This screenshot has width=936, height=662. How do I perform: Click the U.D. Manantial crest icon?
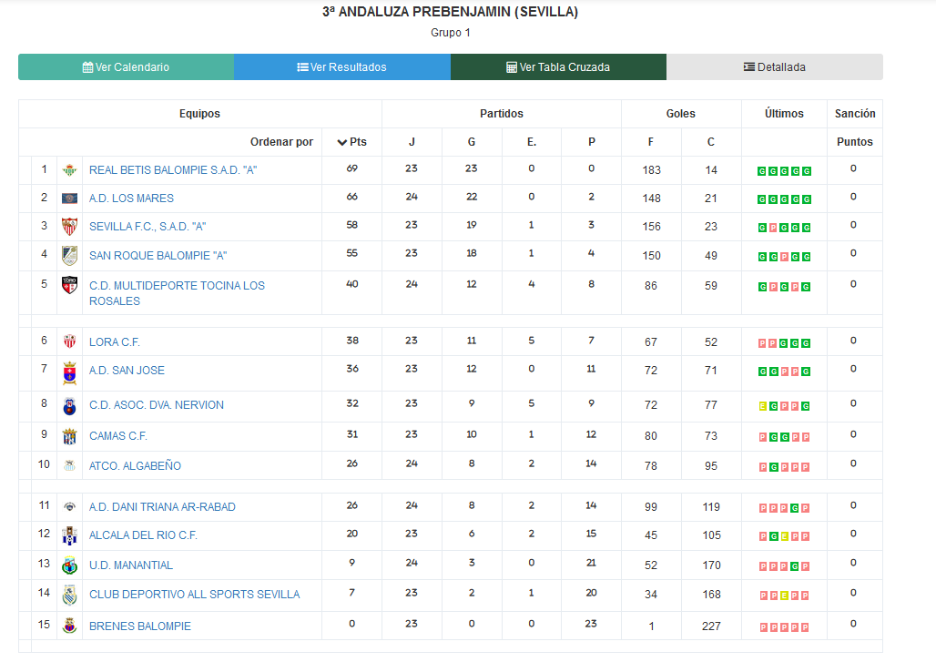pyautogui.click(x=70, y=565)
